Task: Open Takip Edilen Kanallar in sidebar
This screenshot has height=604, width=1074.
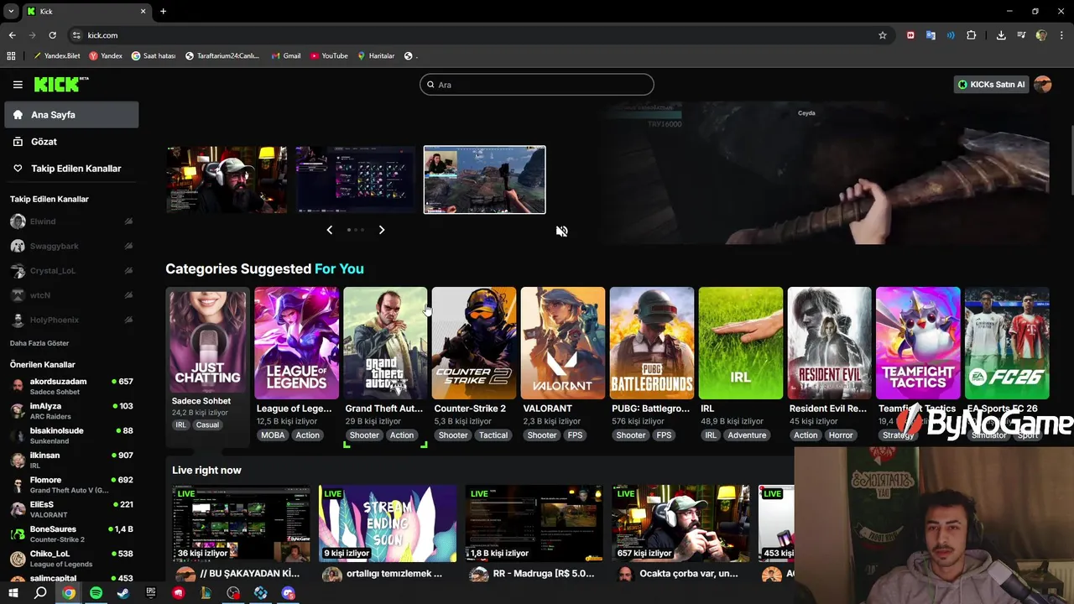Action: click(71, 169)
